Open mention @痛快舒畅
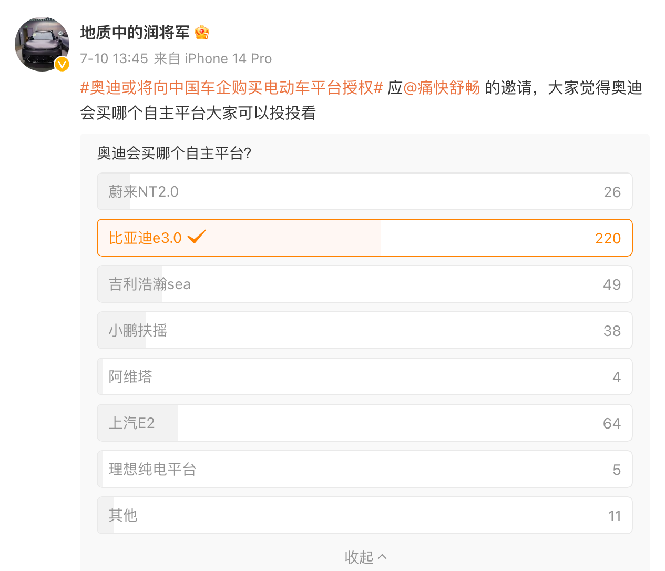 point(442,87)
